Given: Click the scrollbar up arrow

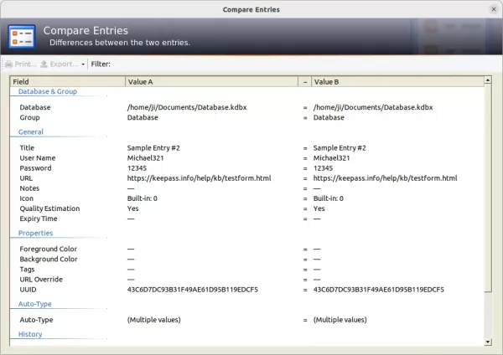Looking at the screenshot, I should pyautogui.click(x=488, y=80).
